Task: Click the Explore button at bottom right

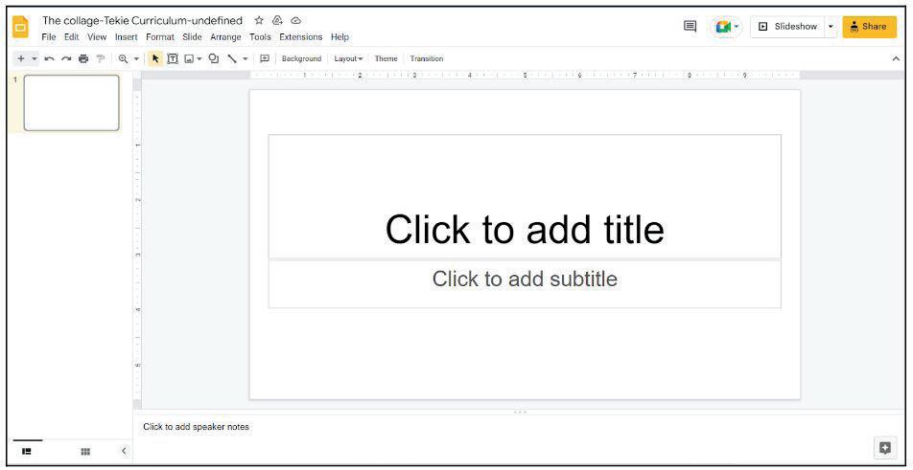Action: [885, 448]
